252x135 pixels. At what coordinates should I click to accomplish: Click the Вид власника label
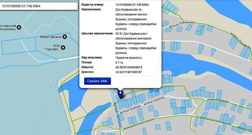click(92, 57)
